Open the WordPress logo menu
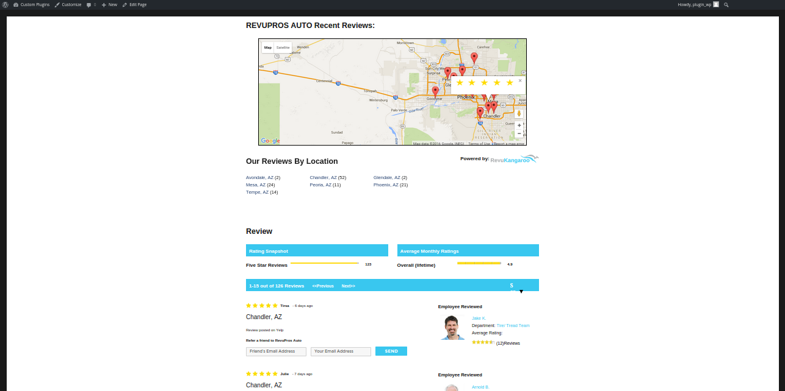785x391 pixels. tap(6, 4)
